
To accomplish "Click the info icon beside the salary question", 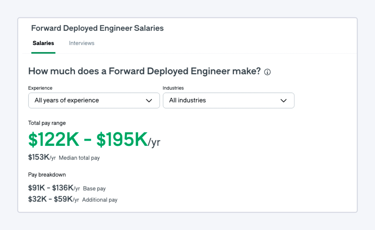I will pyautogui.click(x=267, y=72).
